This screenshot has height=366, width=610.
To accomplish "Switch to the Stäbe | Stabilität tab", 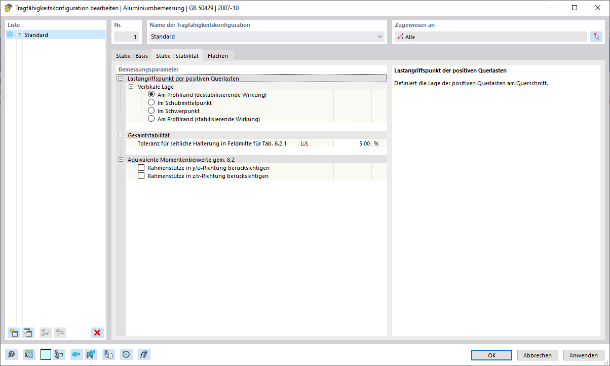I will click(x=177, y=56).
